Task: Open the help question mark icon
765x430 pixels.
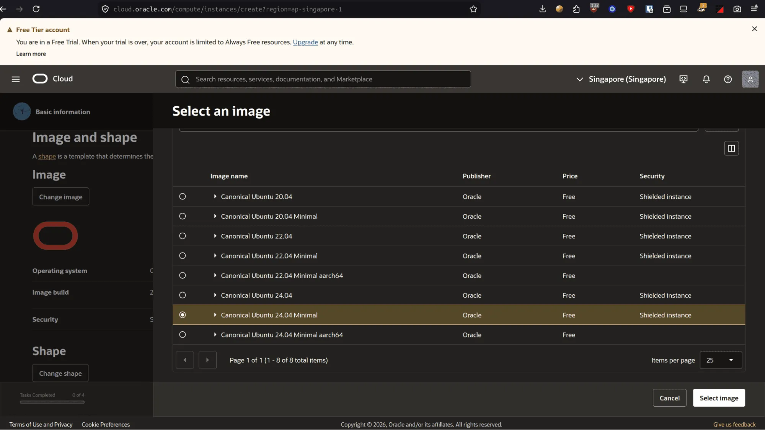Action: [x=728, y=79]
